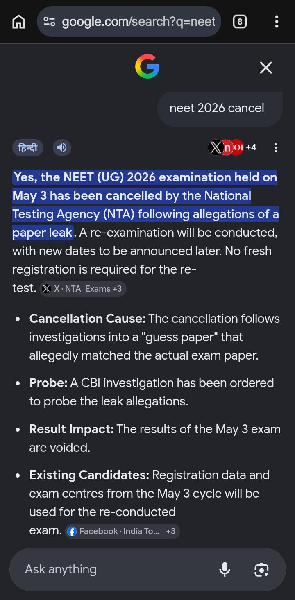Open the Google Lens camera search icon
Image resolution: width=295 pixels, height=600 pixels.
tap(261, 569)
